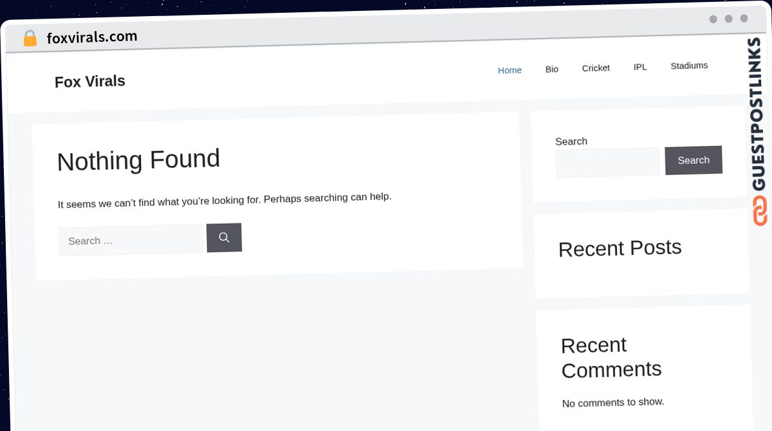Focus the sidebar search input field
The width and height of the screenshot is (772, 431).
tap(607, 162)
